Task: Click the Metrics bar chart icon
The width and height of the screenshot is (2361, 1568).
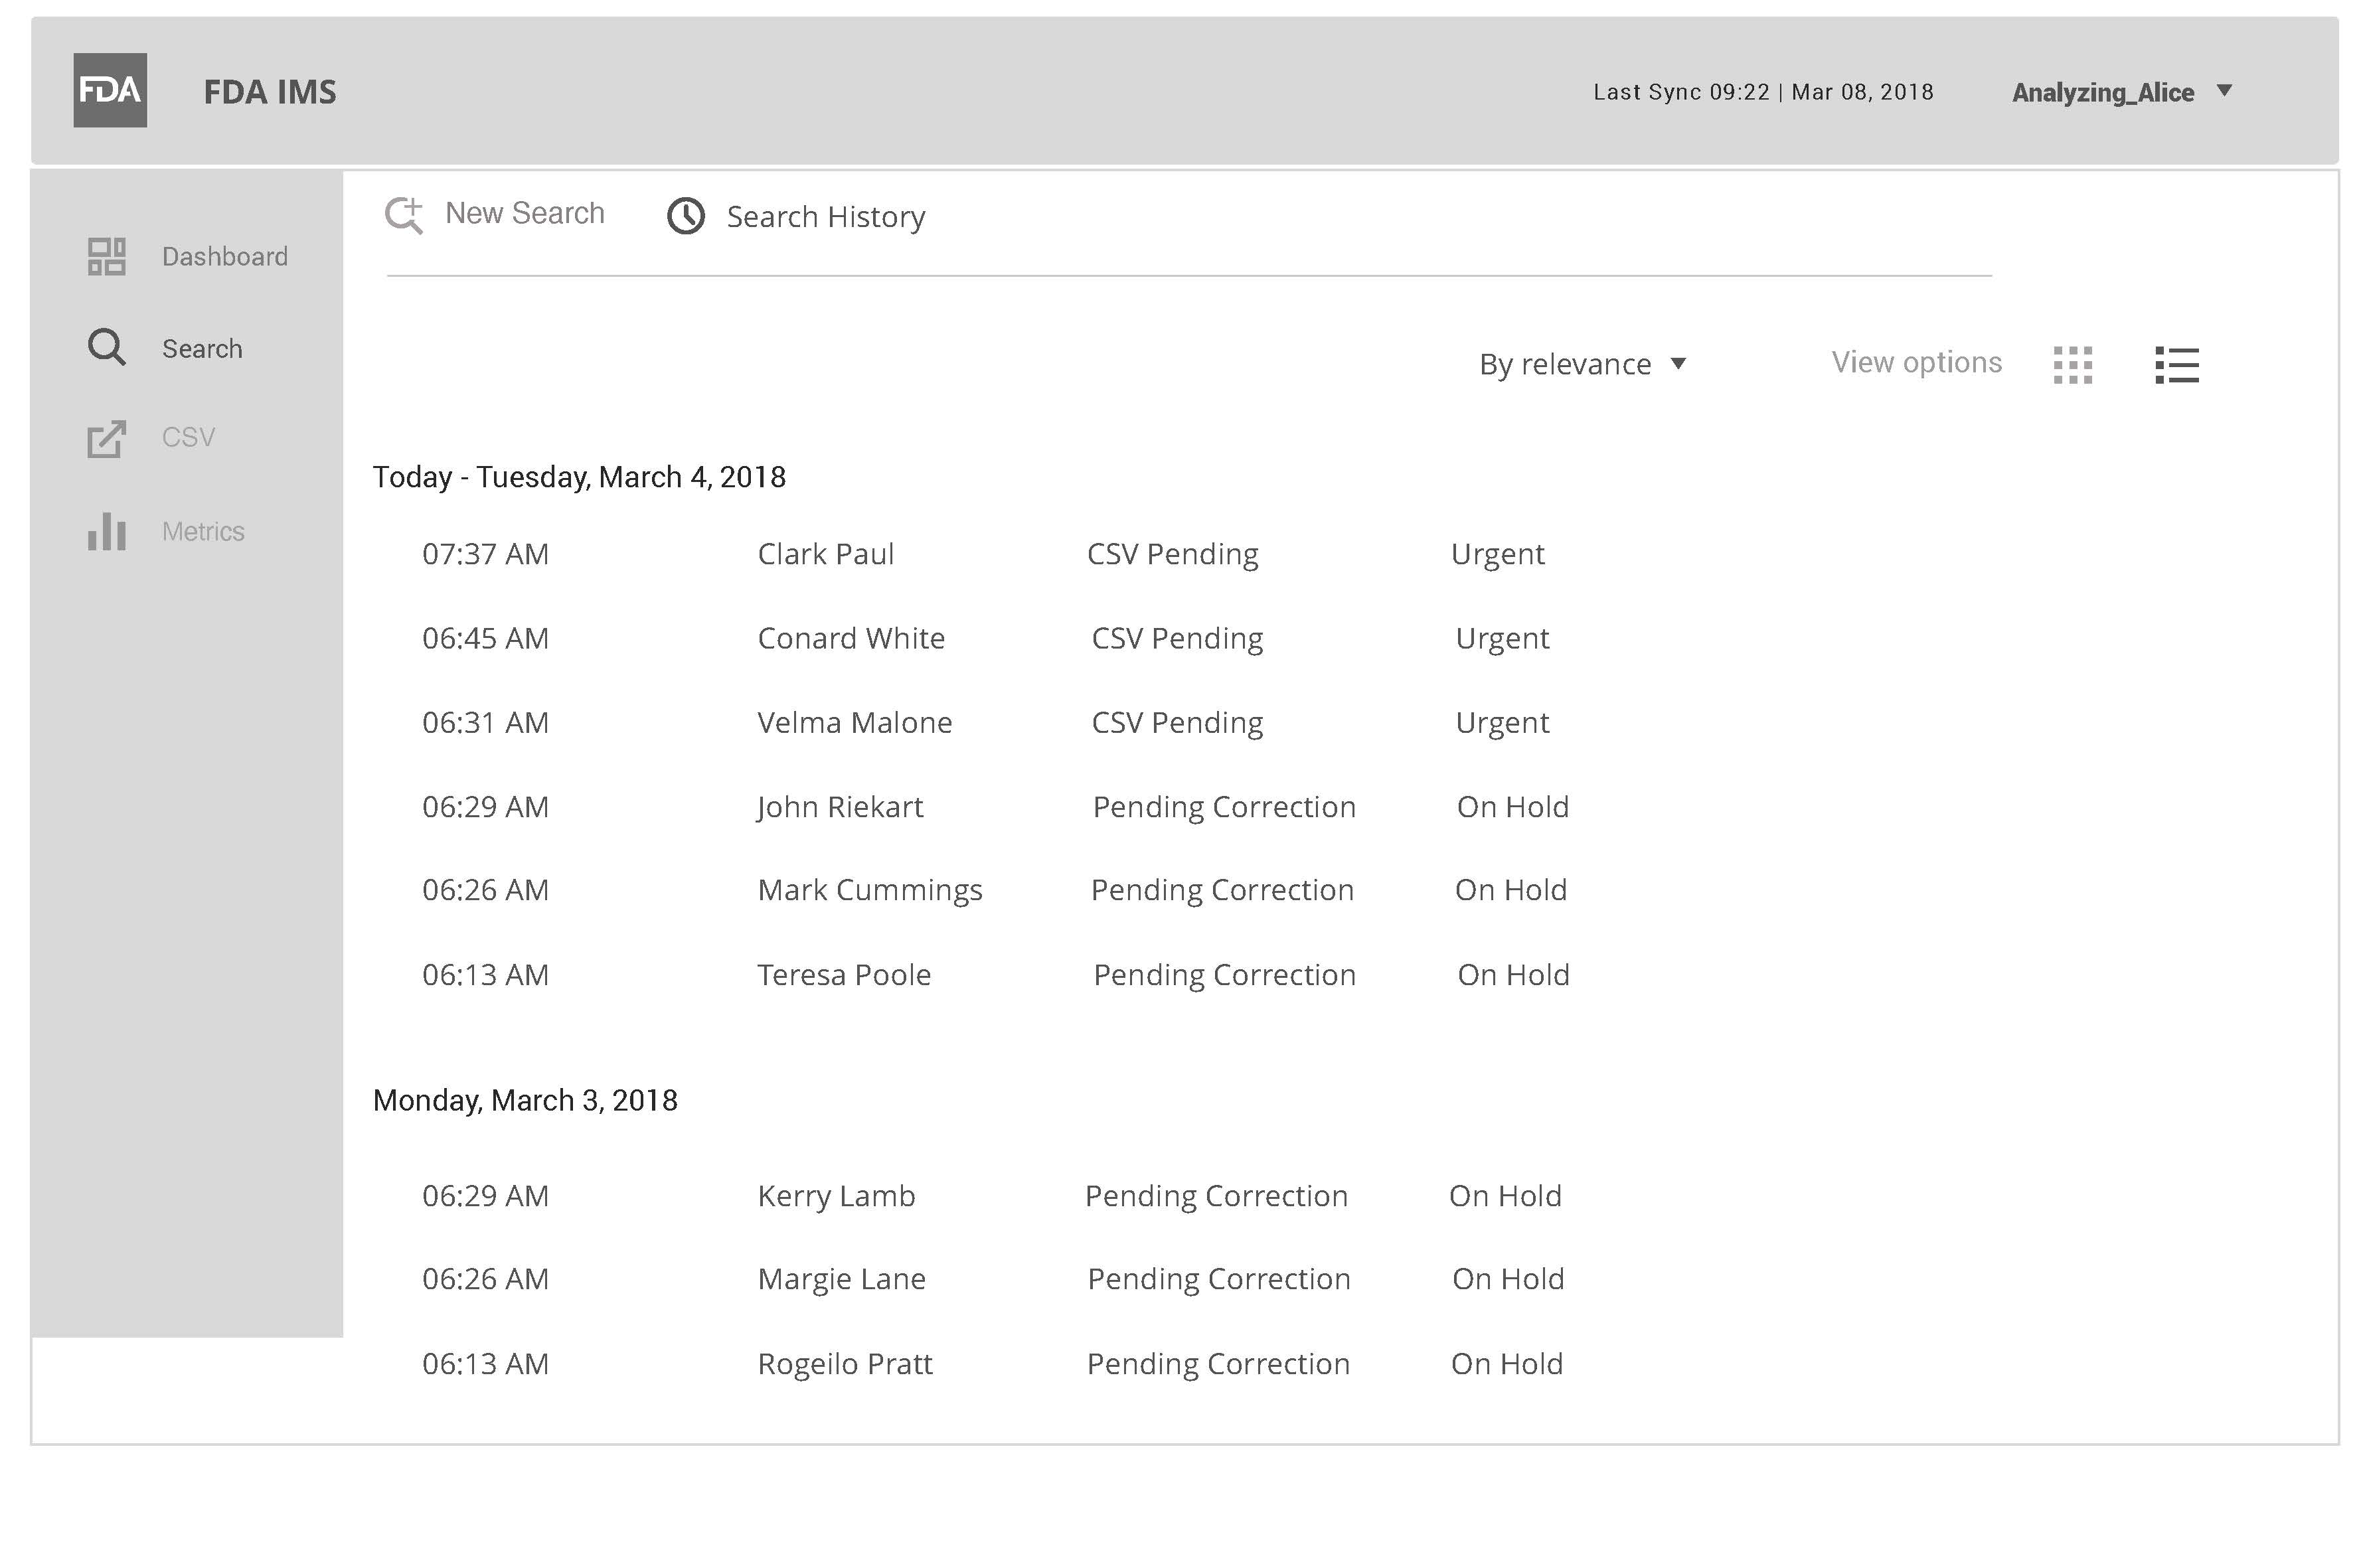Action: [106, 531]
